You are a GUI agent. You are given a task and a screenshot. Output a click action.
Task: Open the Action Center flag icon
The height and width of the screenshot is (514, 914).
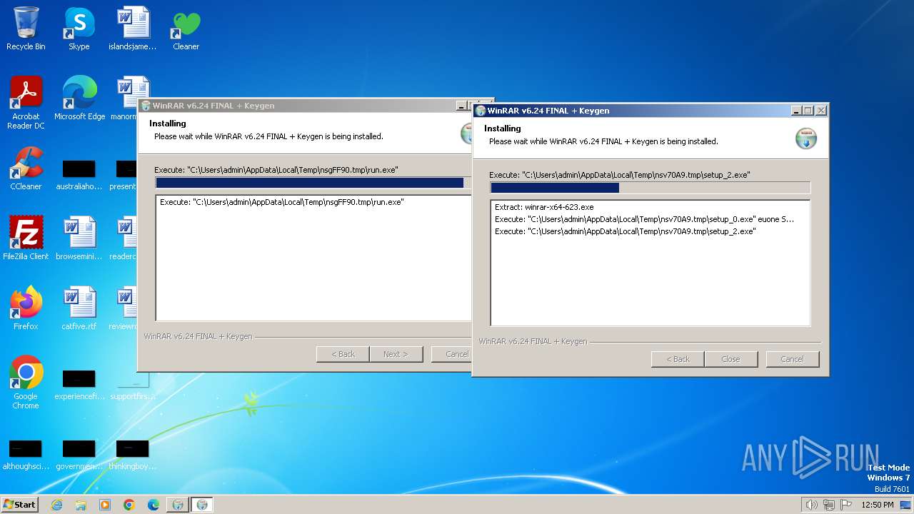coord(846,505)
